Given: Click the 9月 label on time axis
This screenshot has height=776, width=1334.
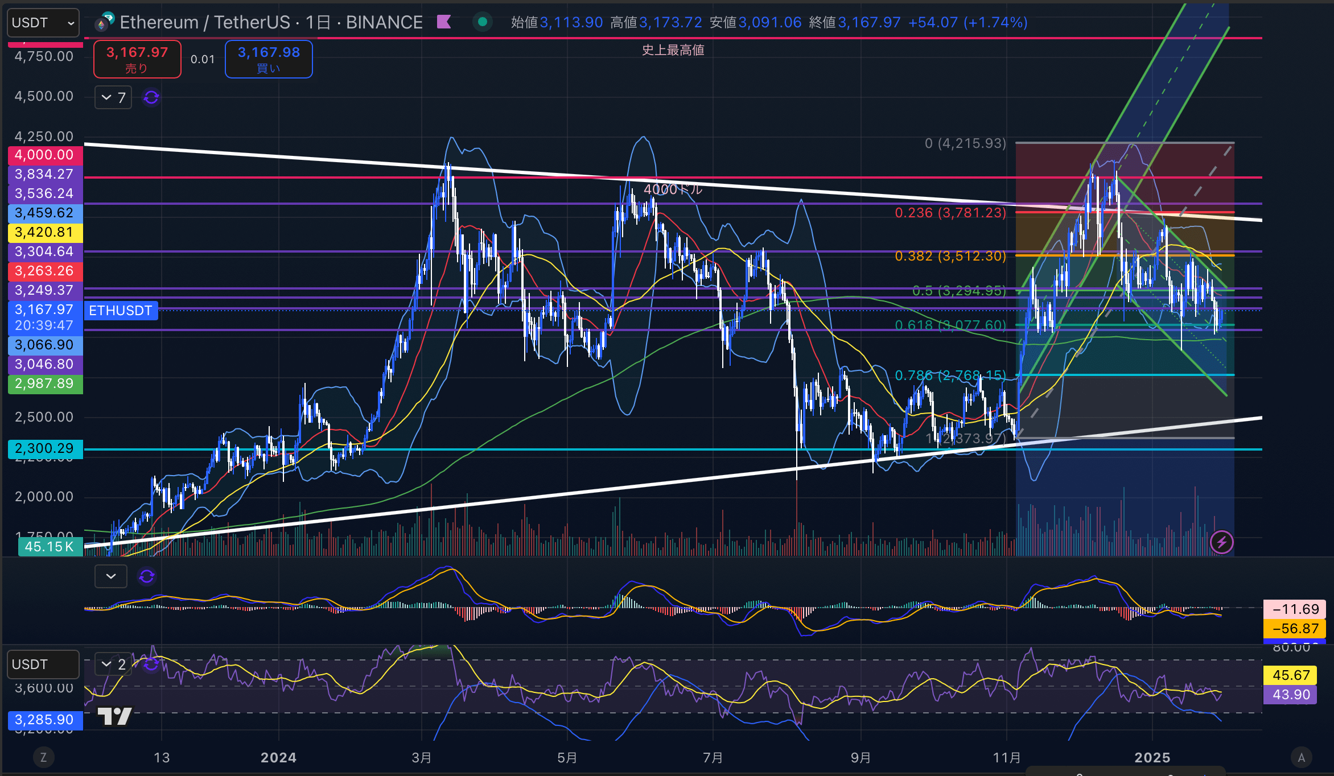Looking at the screenshot, I should pos(861,758).
